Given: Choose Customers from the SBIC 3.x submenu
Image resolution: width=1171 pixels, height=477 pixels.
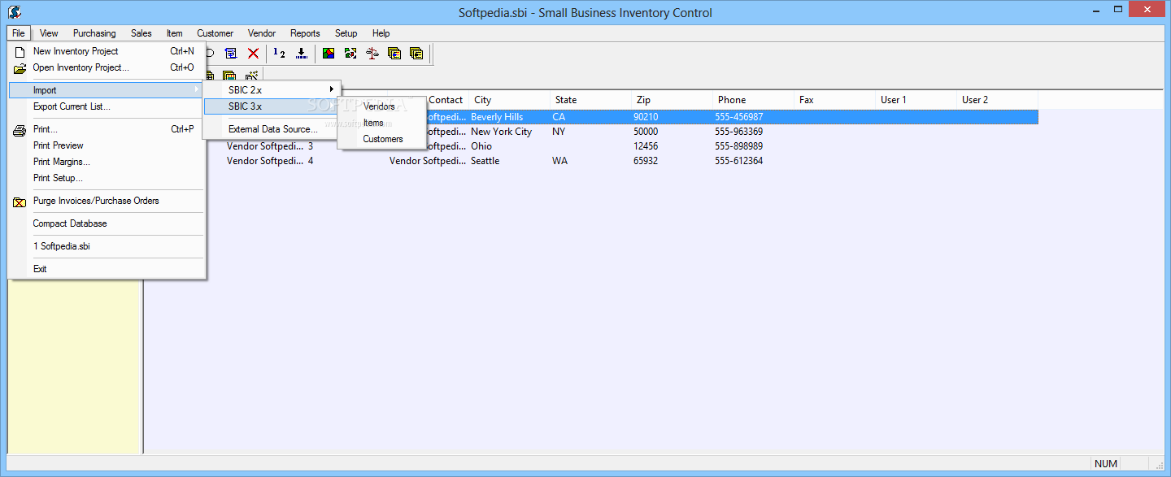Looking at the screenshot, I should pos(382,139).
